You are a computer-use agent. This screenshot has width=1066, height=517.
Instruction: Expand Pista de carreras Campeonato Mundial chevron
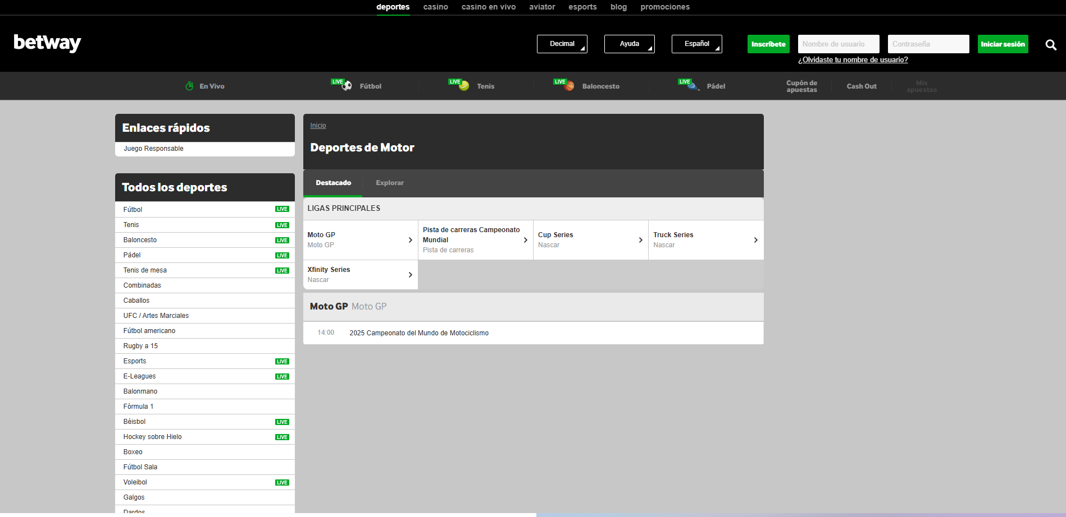pos(526,240)
